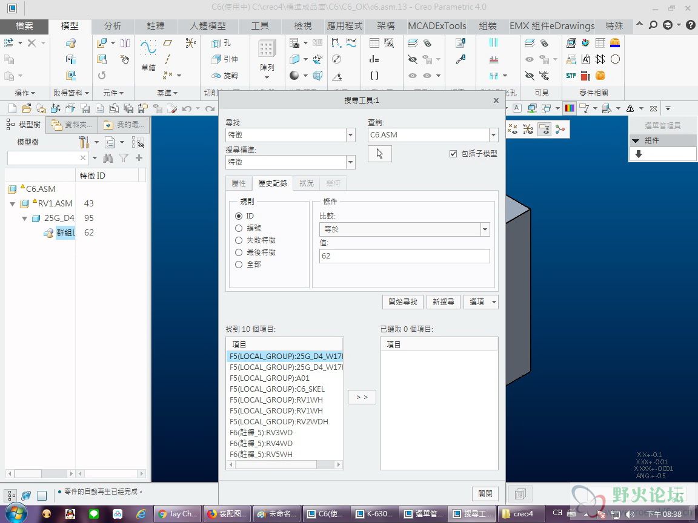698x523 pixels.
Task: Select the 失敗特徵 radio button
Action: 239,240
